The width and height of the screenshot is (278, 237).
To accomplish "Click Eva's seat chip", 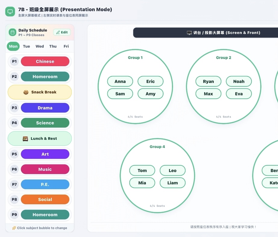I will pos(239,94).
